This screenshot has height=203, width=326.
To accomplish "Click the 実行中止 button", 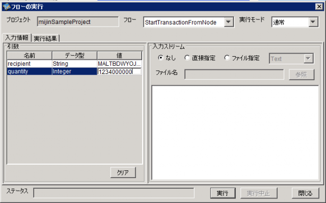I will point(259,193).
